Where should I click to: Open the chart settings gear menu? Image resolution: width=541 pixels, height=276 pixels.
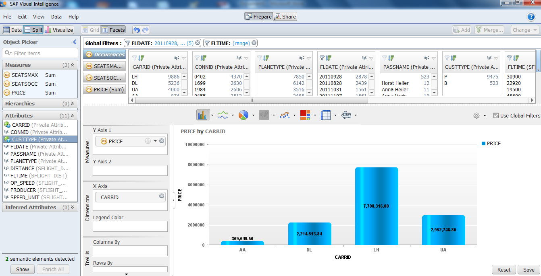[x=477, y=115]
